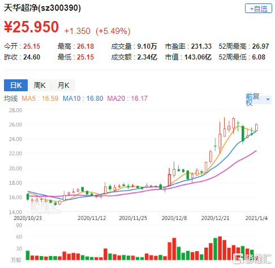Click the 昨收 value 24.60
Image resolution: width=275 pixels, height=268 pixels.
coord(32,57)
